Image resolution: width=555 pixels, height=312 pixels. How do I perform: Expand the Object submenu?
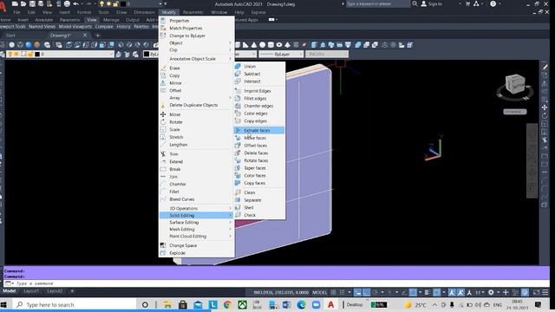[197, 42]
